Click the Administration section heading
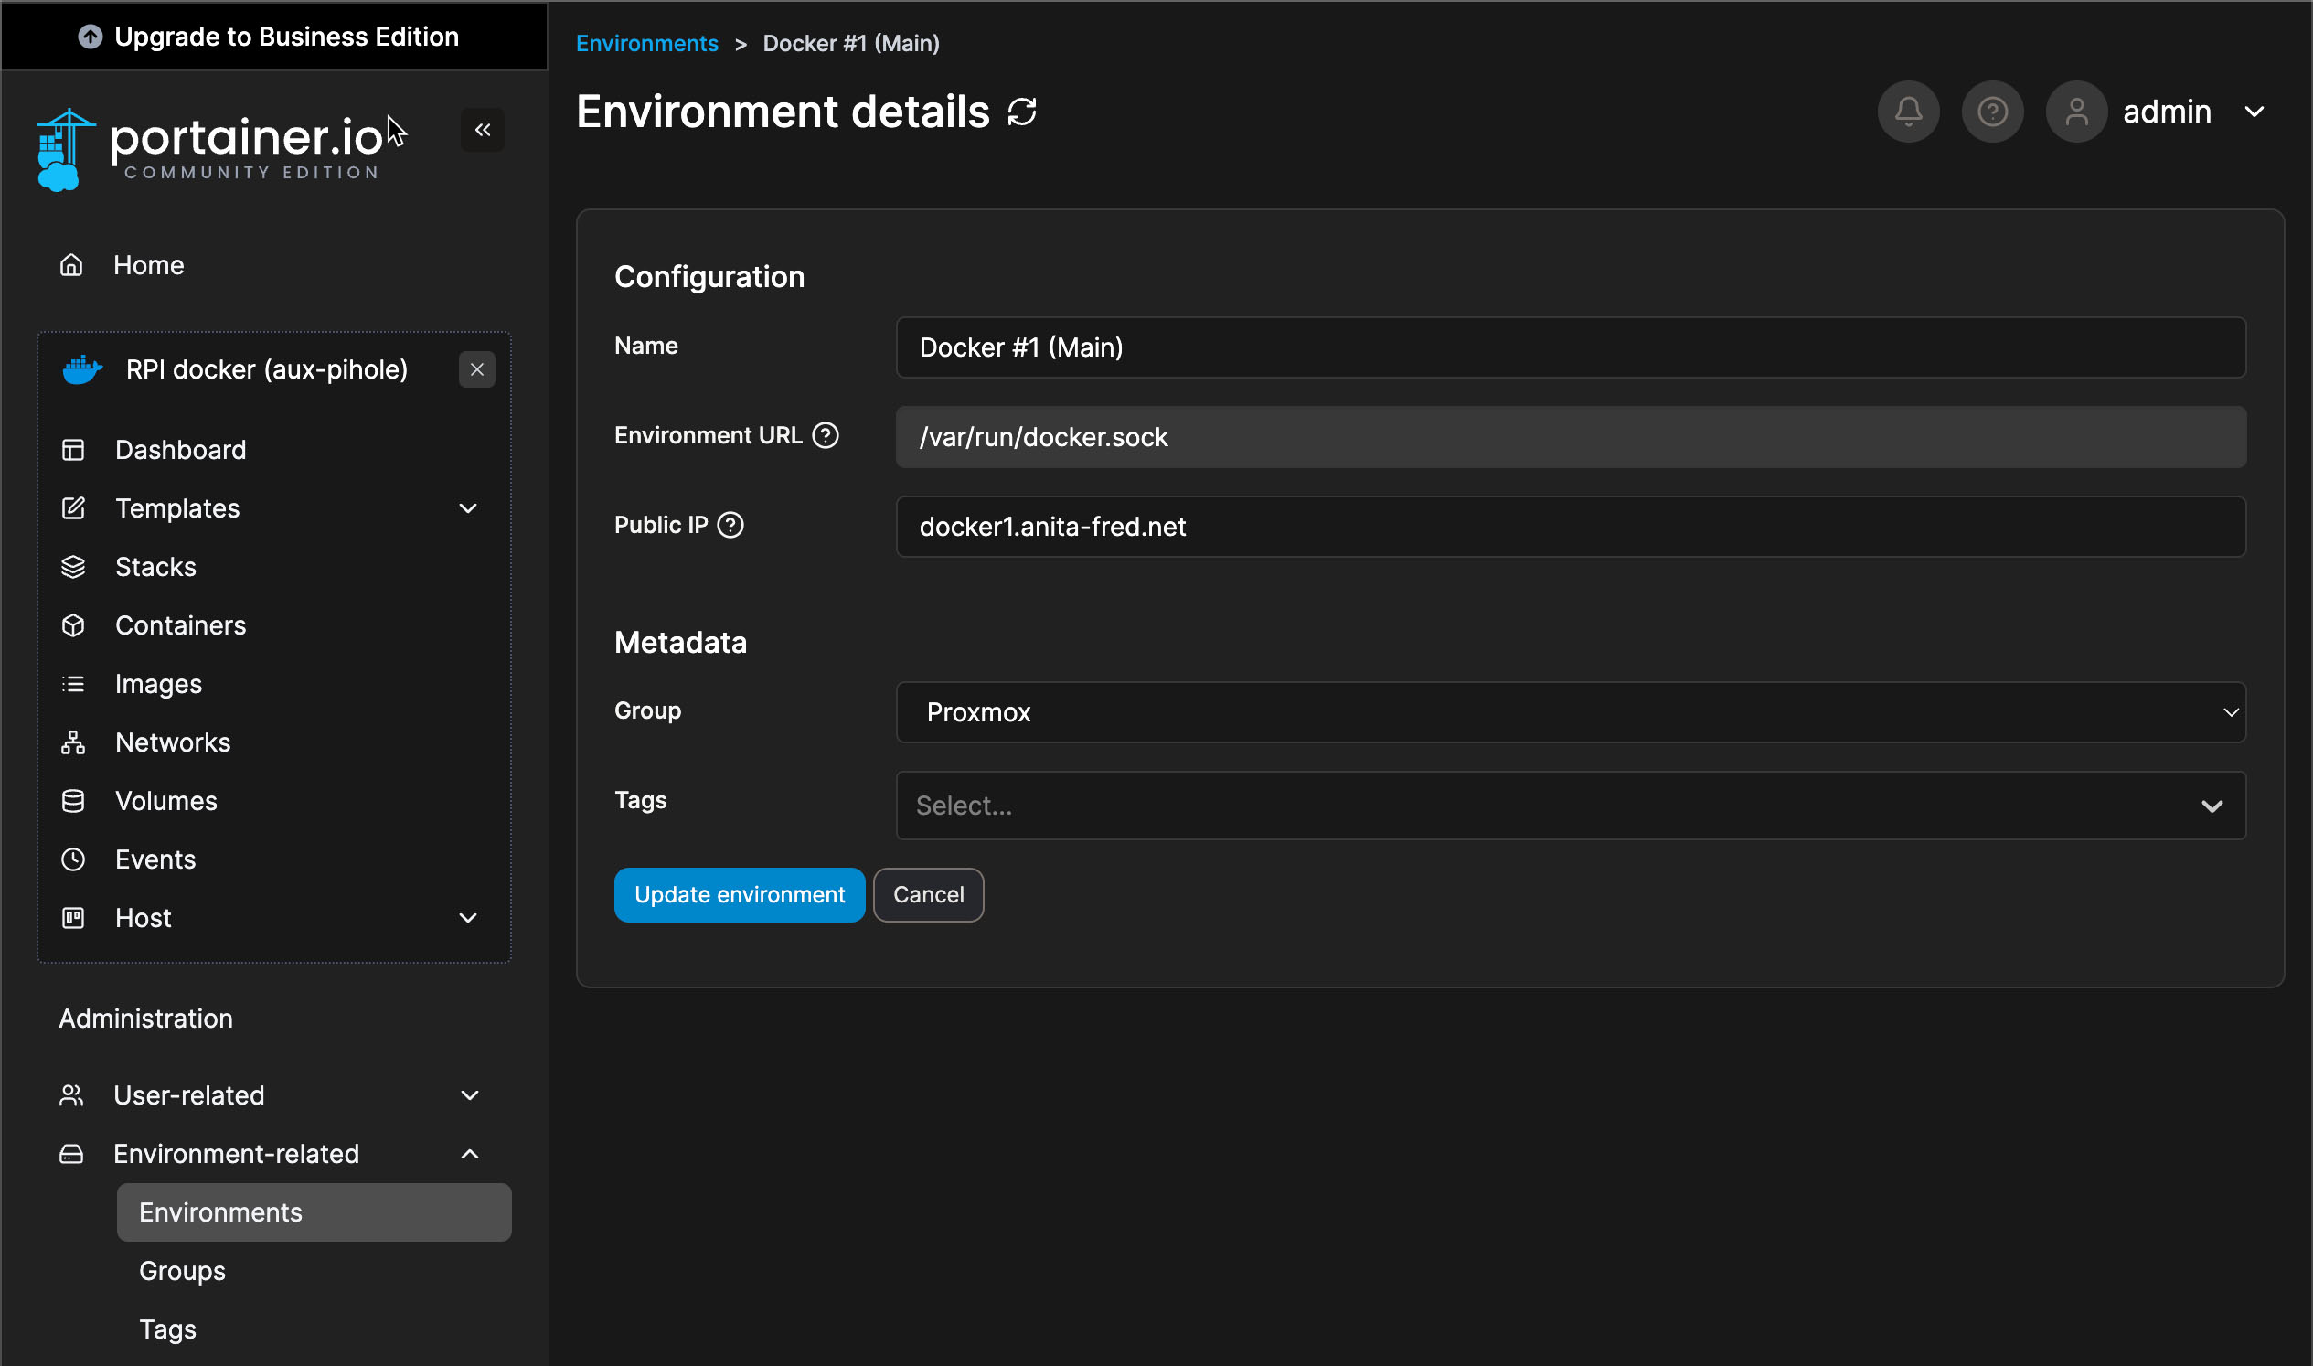 click(x=145, y=1019)
